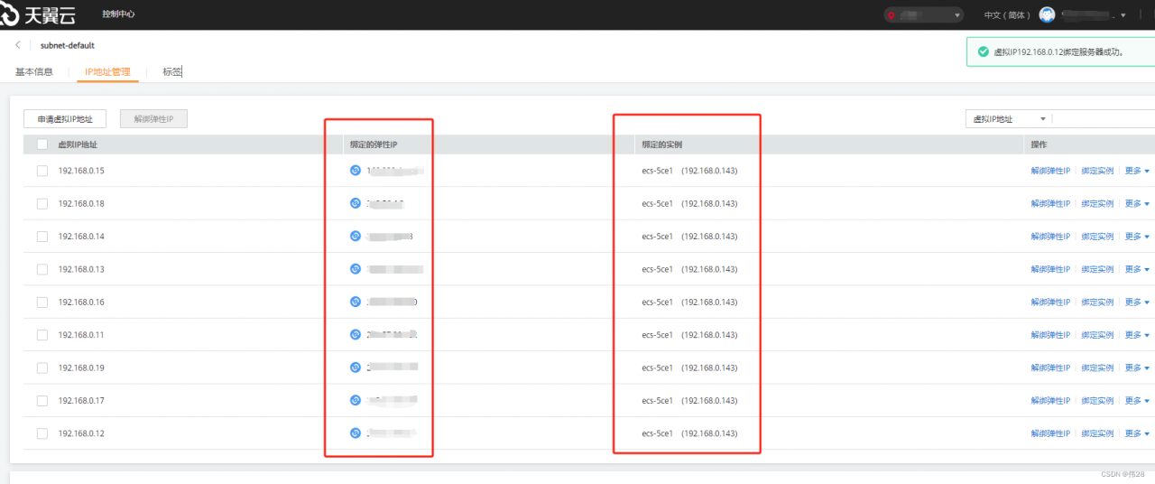Click the elastic IP icon for 192.168.0.14

click(355, 237)
